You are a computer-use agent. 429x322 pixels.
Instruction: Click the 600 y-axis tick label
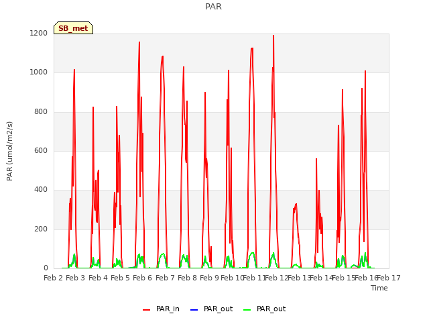click(41, 150)
